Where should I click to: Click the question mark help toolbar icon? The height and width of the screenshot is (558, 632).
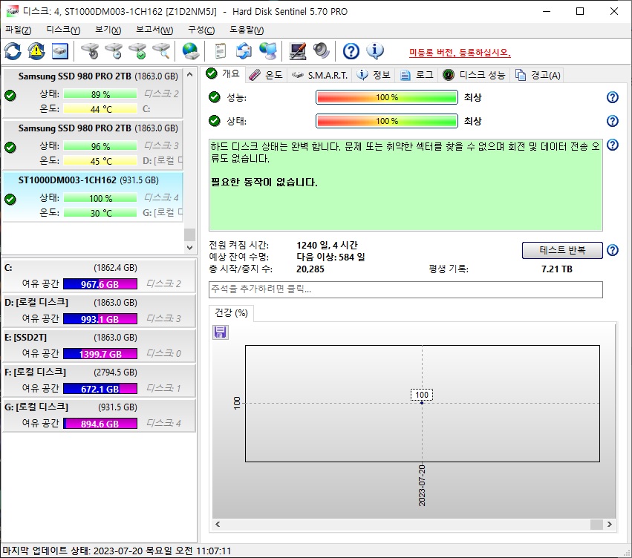351,51
